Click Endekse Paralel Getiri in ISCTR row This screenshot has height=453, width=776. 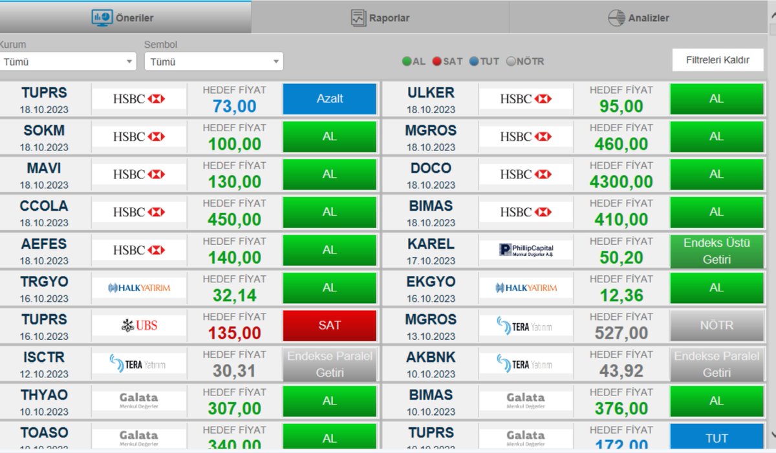point(330,364)
